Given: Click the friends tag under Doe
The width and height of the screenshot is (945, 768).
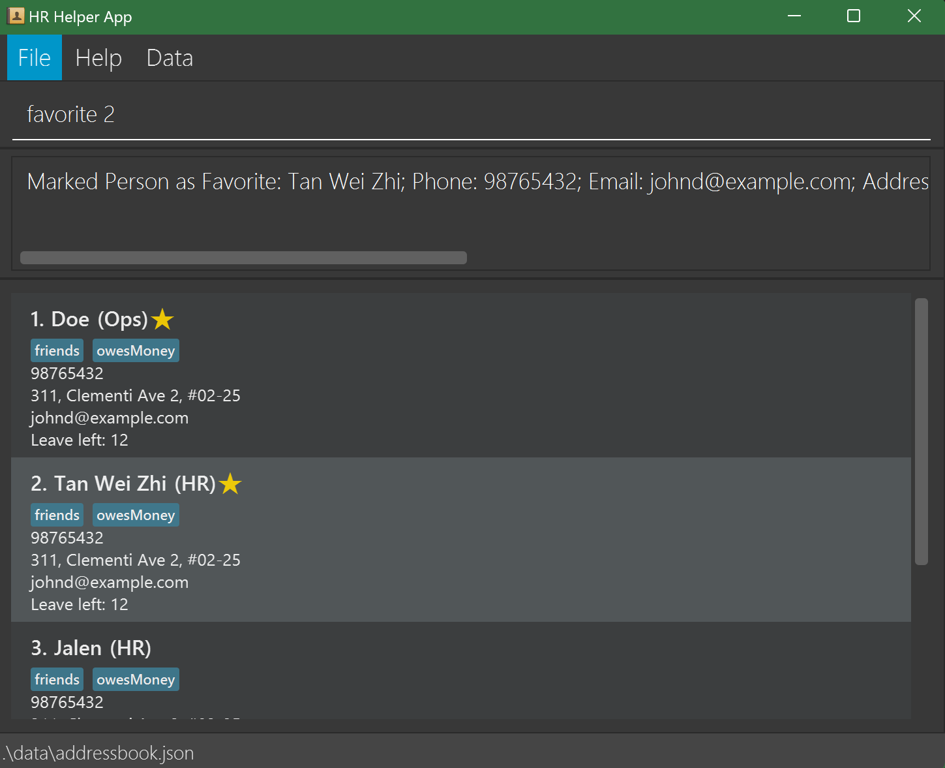Looking at the screenshot, I should coord(57,351).
